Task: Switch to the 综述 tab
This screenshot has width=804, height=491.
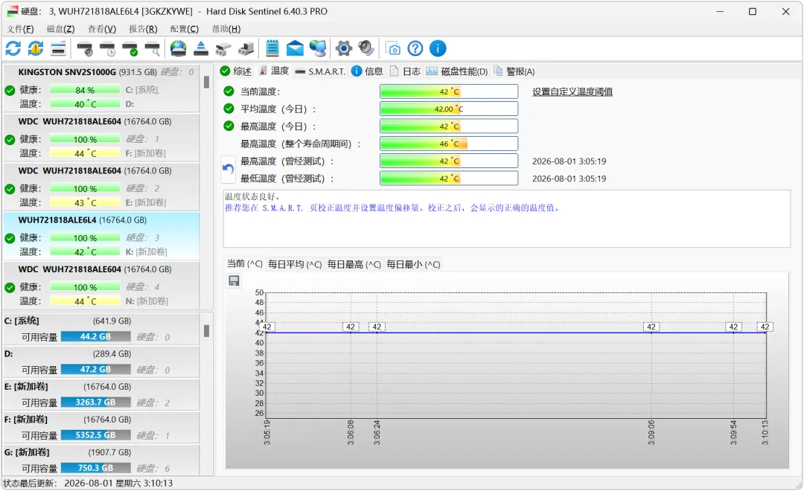Action: (236, 71)
